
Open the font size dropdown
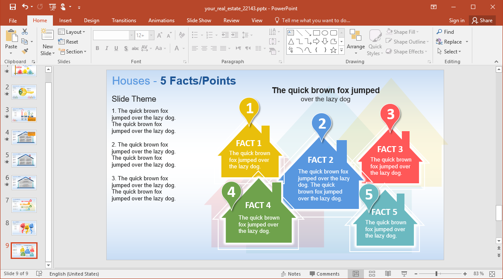coord(151,35)
